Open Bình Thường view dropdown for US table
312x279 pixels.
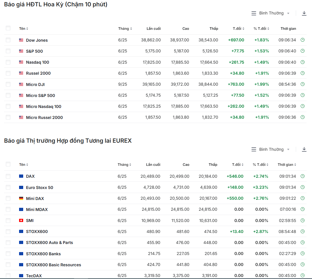270,13
